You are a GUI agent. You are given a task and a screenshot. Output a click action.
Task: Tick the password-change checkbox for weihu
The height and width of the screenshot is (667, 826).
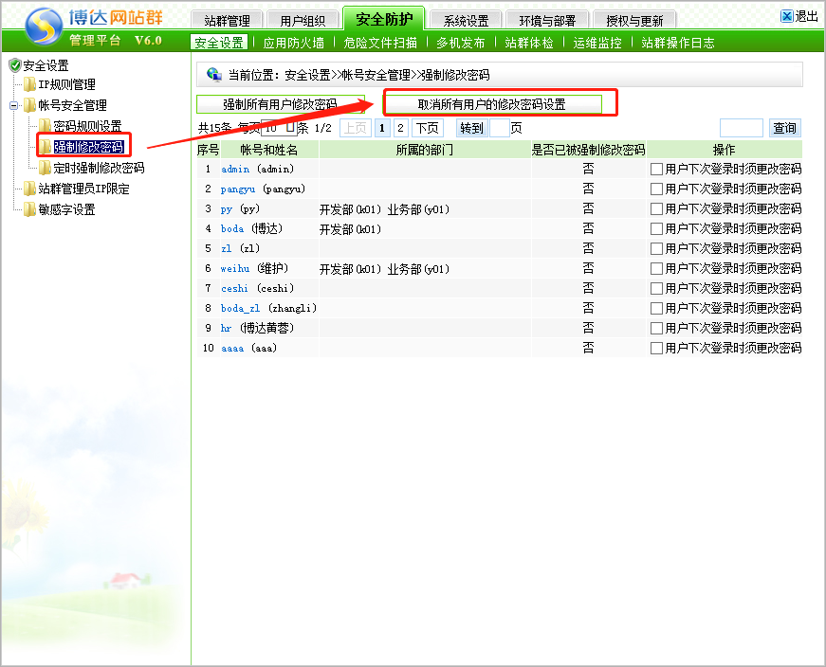click(x=656, y=269)
